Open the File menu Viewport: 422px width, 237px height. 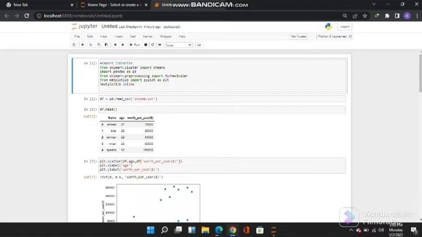pyautogui.click(x=77, y=36)
